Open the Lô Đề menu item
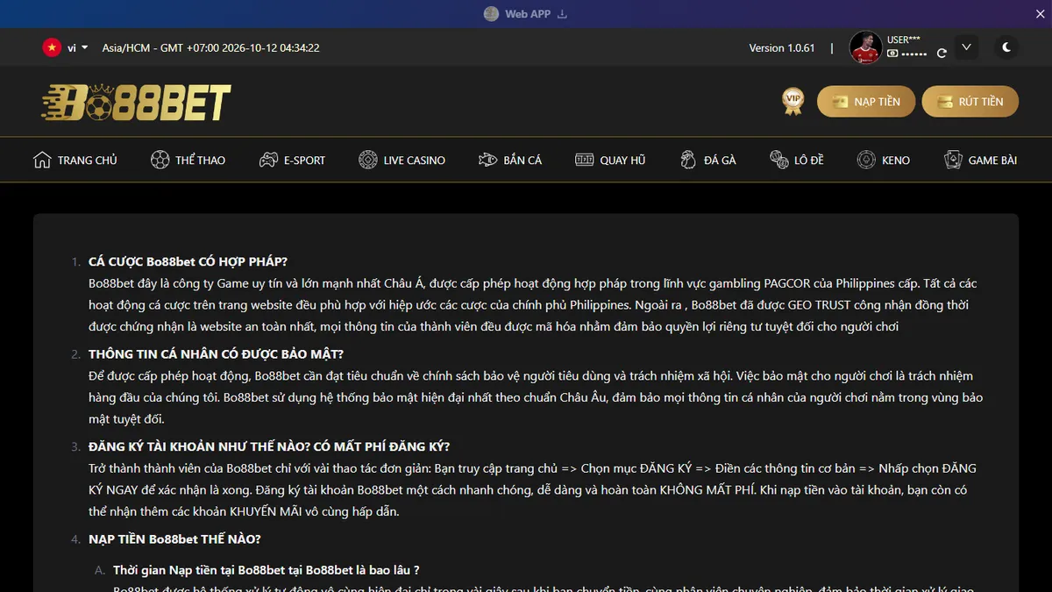Image resolution: width=1052 pixels, height=592 pixels. point(797,160)
